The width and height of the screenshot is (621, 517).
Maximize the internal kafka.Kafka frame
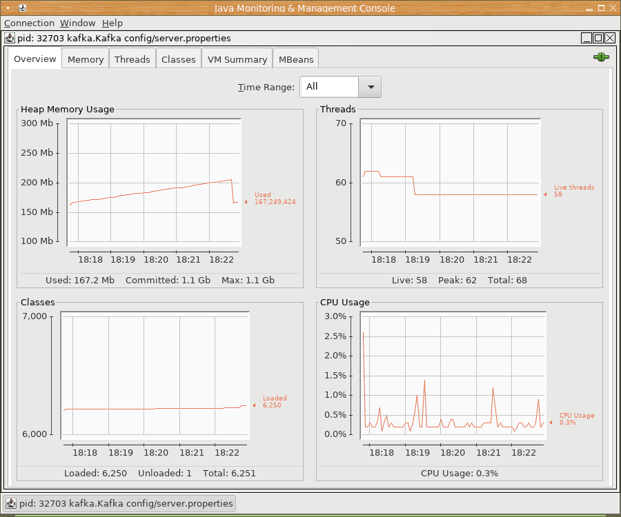click(598, 39)
